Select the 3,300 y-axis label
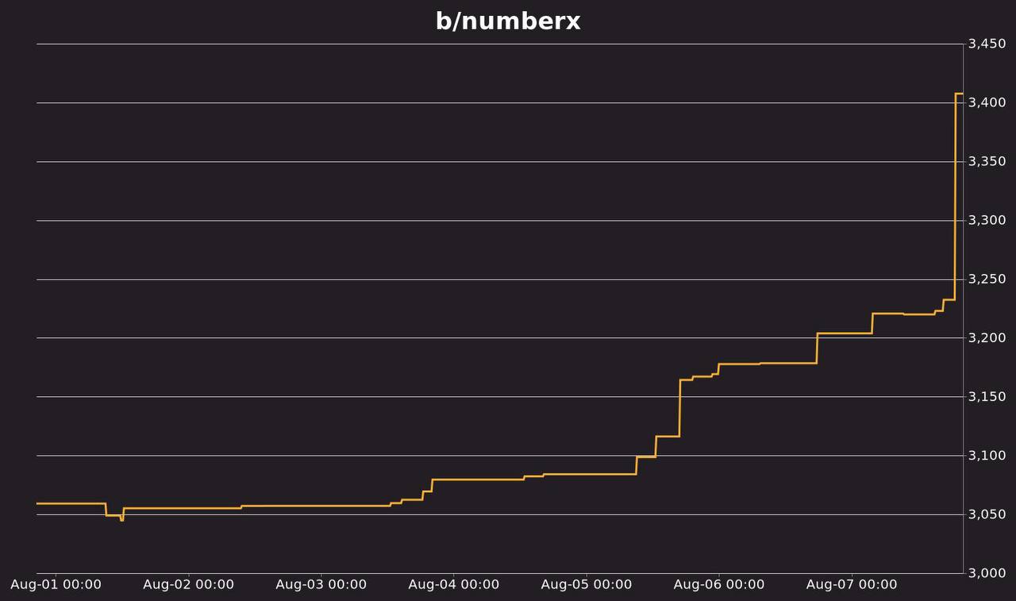The width and height of the screenshot is (1016, 601). coord(987,221)
